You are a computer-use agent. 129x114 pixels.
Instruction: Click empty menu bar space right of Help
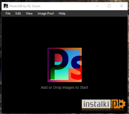point(96,13)
